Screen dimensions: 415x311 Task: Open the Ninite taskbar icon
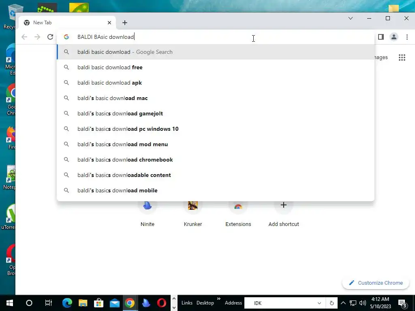point(146,303)
